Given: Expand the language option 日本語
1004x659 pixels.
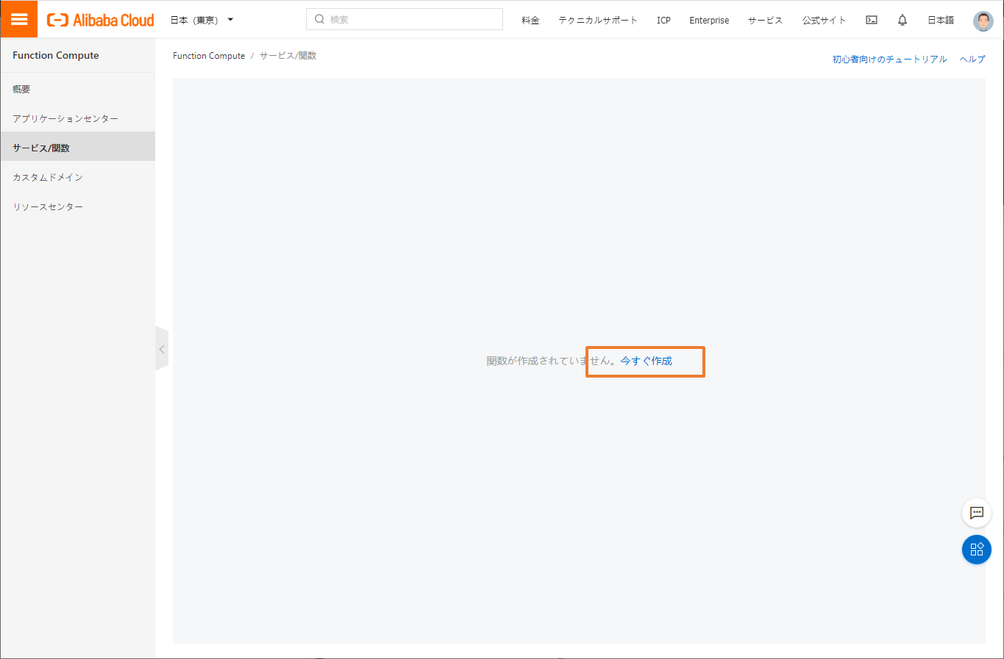Looking at the screenshot, I should (940, 20).
